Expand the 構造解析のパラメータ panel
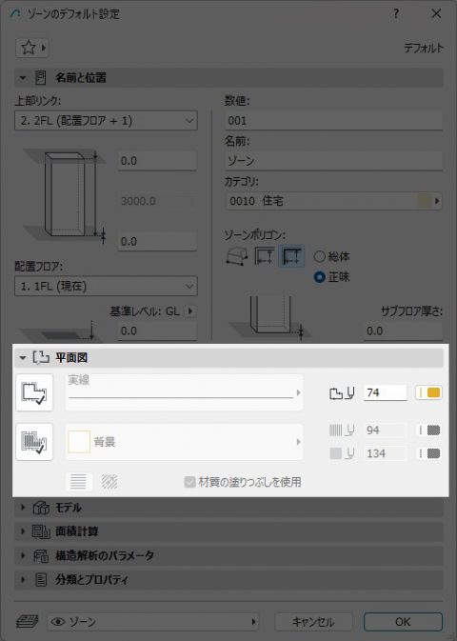This screenshot has height=641, width=457. (23, 555)
